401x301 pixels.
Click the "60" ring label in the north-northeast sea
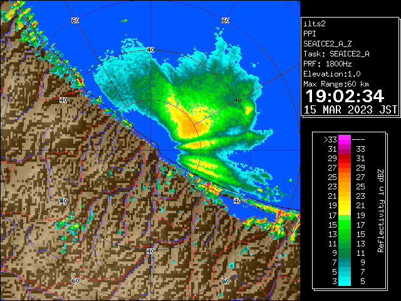point(226,20)
